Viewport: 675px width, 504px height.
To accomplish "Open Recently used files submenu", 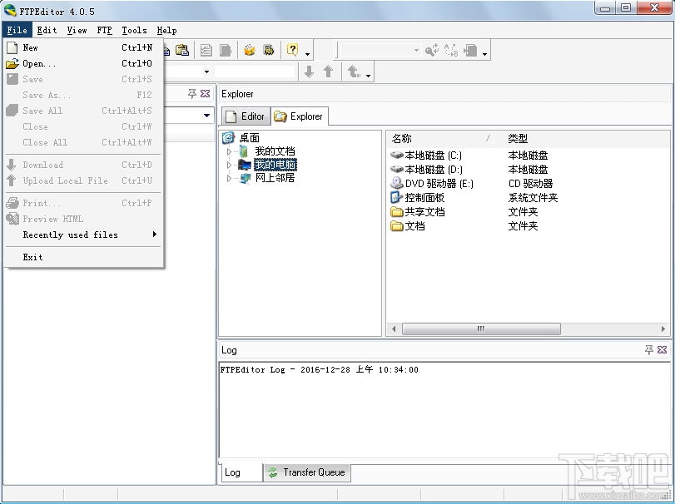I will coord(84,235).
